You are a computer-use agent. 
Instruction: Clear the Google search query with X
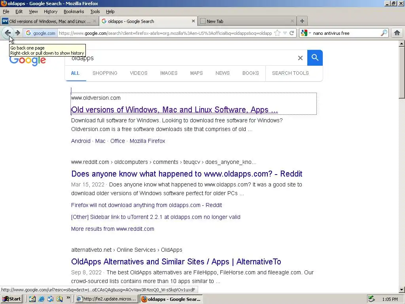click(x=300, y=58)
